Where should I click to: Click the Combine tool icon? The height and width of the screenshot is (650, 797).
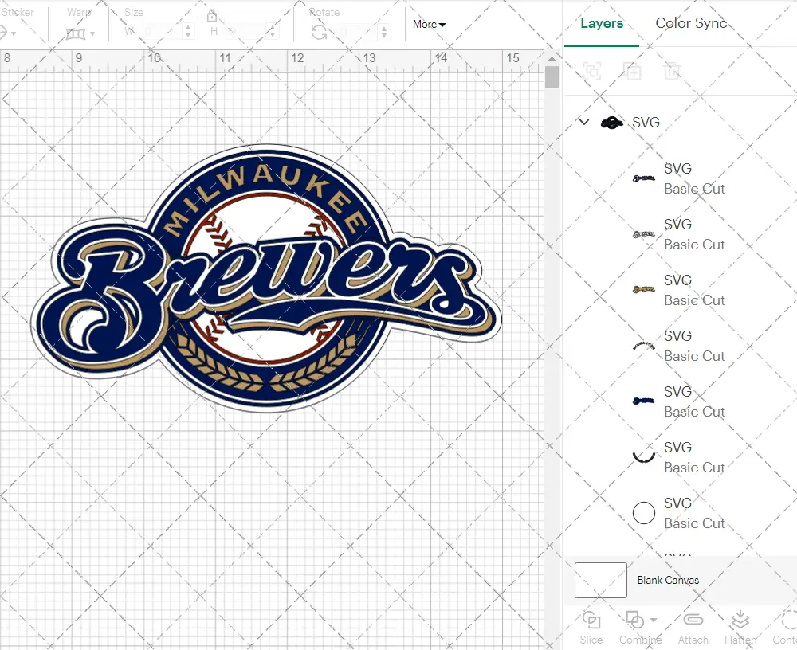point(634,620)
